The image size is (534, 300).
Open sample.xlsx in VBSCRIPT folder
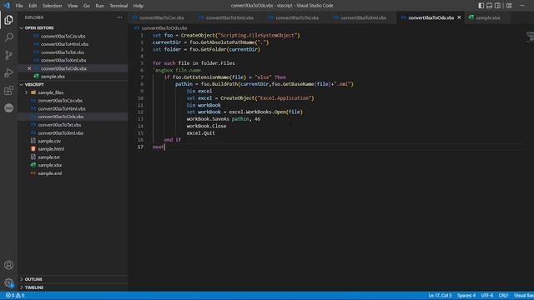[x=50, y=165]
